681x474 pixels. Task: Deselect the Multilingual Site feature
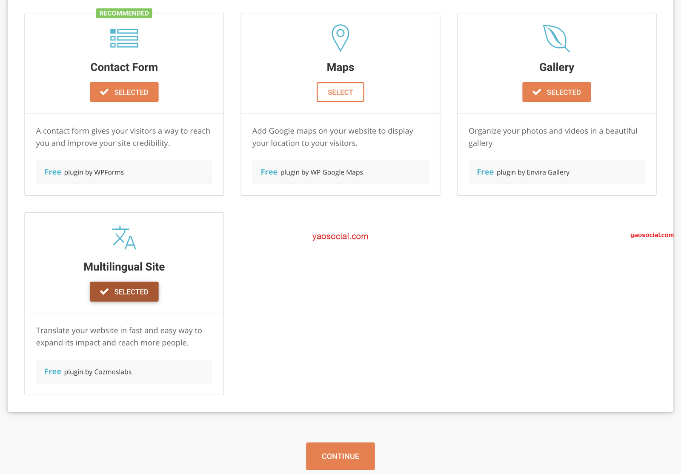point(124,291)
